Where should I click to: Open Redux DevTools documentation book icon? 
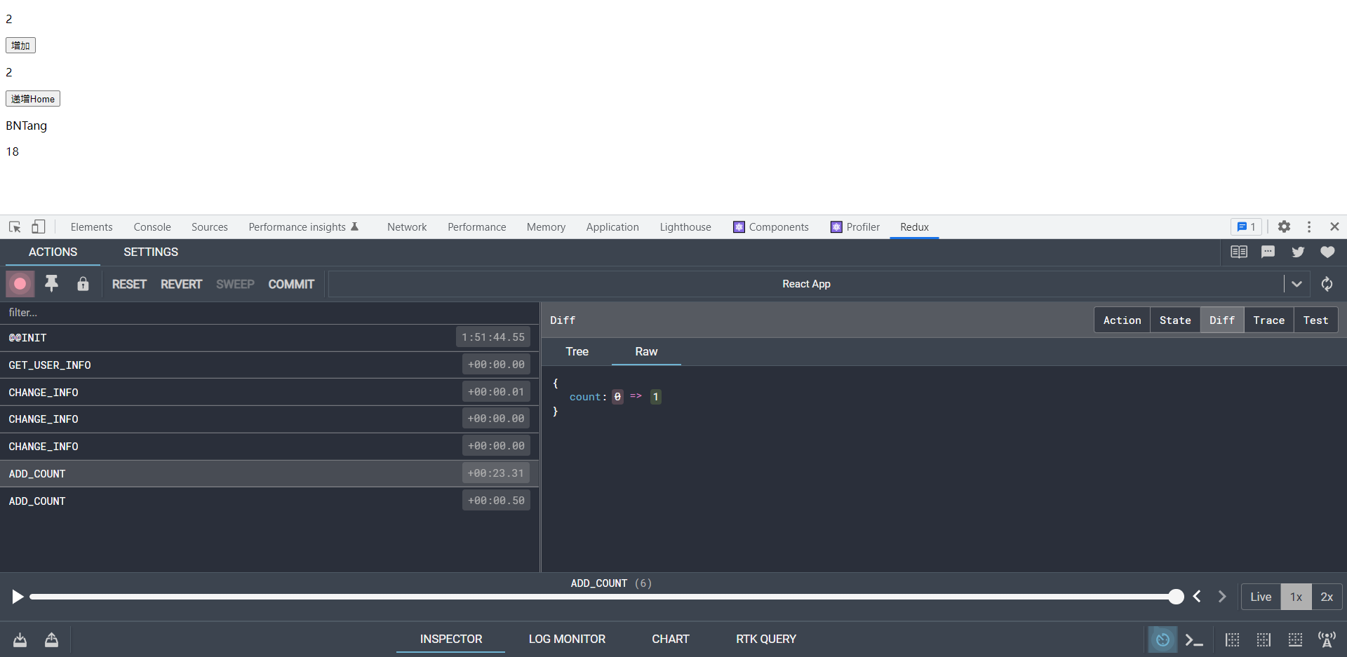[x=1239, y=252]
